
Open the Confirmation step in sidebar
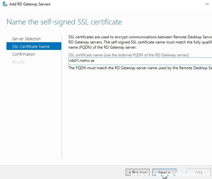pyautogui.click(x=24, y=54)
